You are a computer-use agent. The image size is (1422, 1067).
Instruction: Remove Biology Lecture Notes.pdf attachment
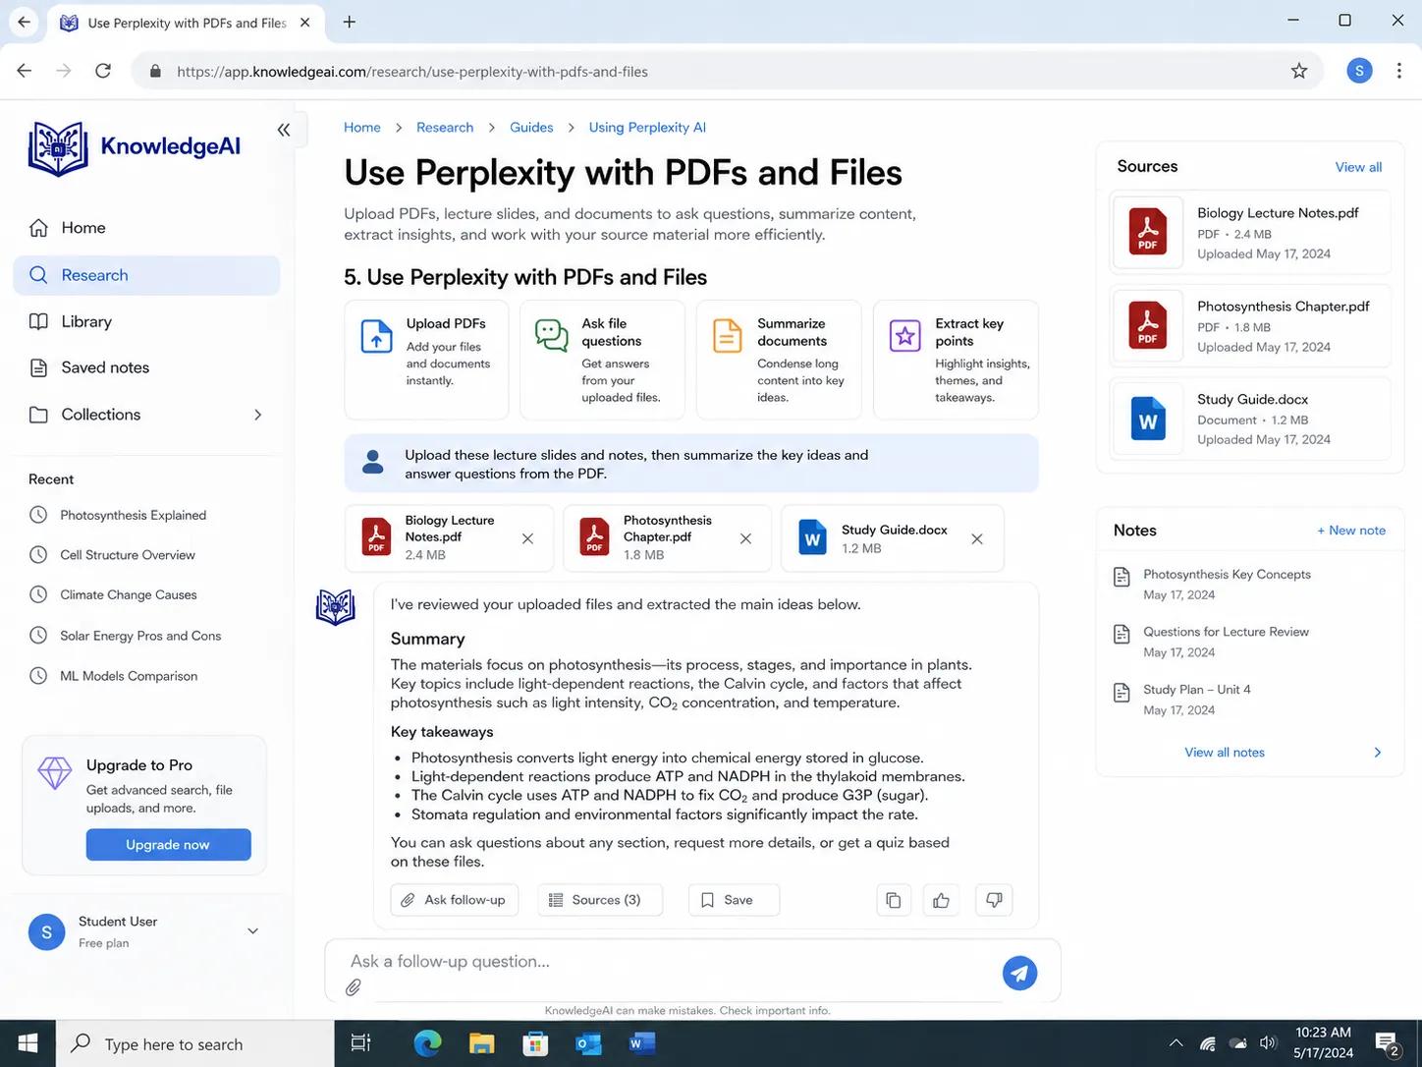pyautogui.click(x=527, y=538)
